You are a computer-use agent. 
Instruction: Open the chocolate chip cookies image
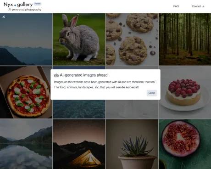pos(132,39)
